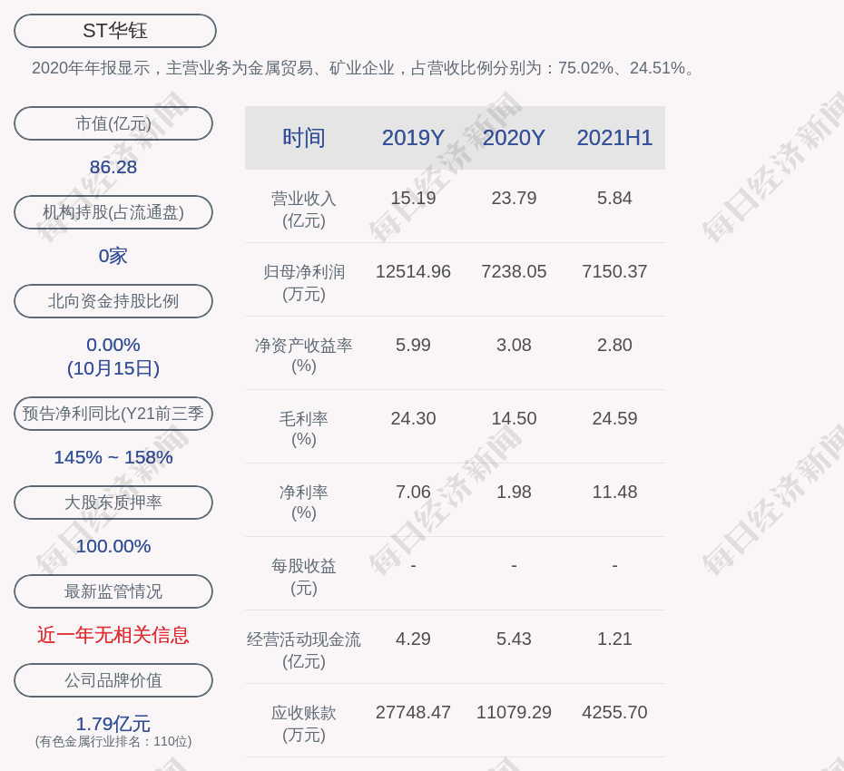This screenshot has width=844, height=771.
Task: Click the 有色金属行业排名:110位 note
Action: coord(113,741)
